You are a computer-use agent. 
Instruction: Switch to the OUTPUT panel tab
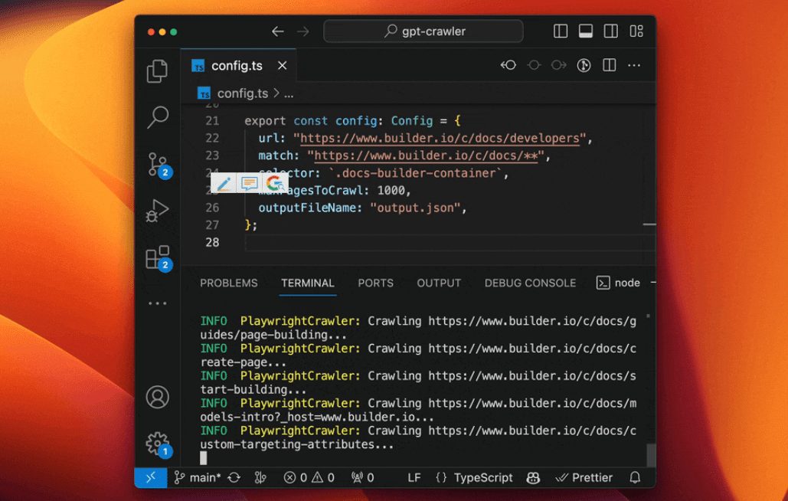(439, 283)
